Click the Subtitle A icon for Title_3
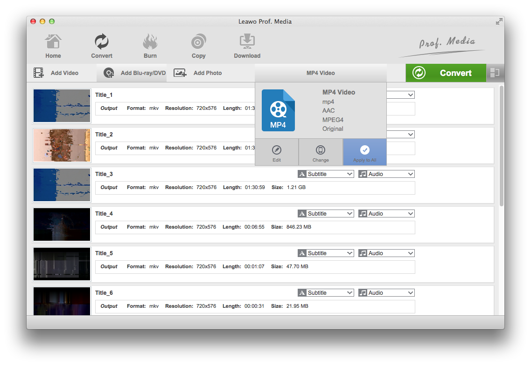Screen dimensions: 531x366 (302, 174)
